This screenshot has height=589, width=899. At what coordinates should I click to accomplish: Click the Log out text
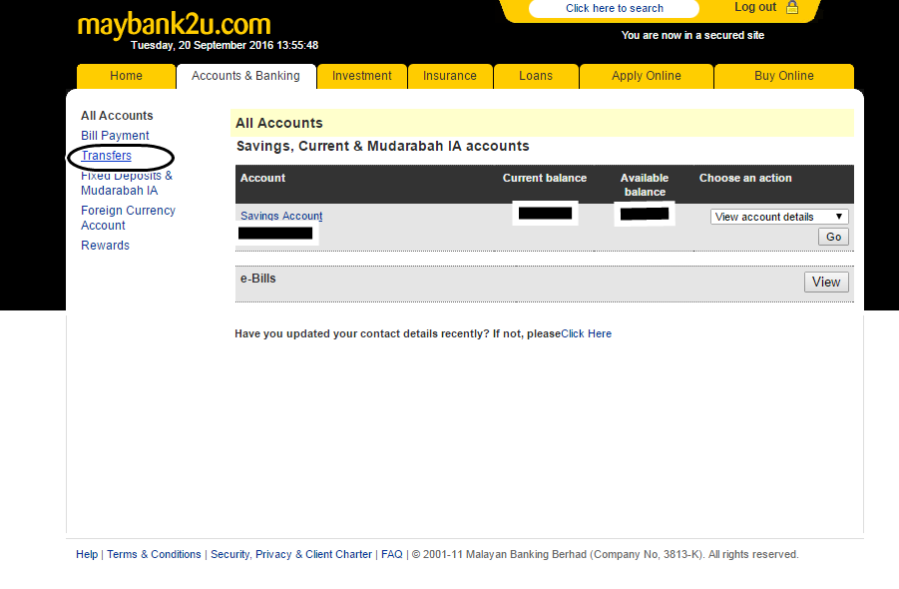pyautogui.click(x=755, y=7)
